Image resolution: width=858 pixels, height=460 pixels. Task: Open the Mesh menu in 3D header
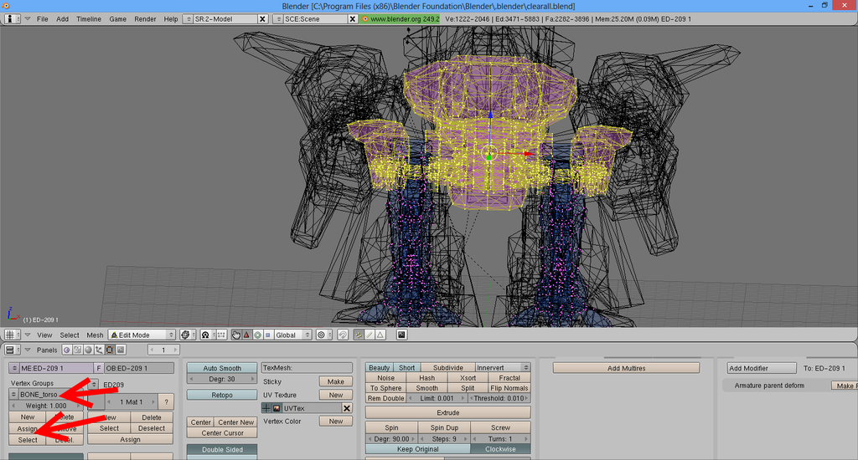coord(95,335)
